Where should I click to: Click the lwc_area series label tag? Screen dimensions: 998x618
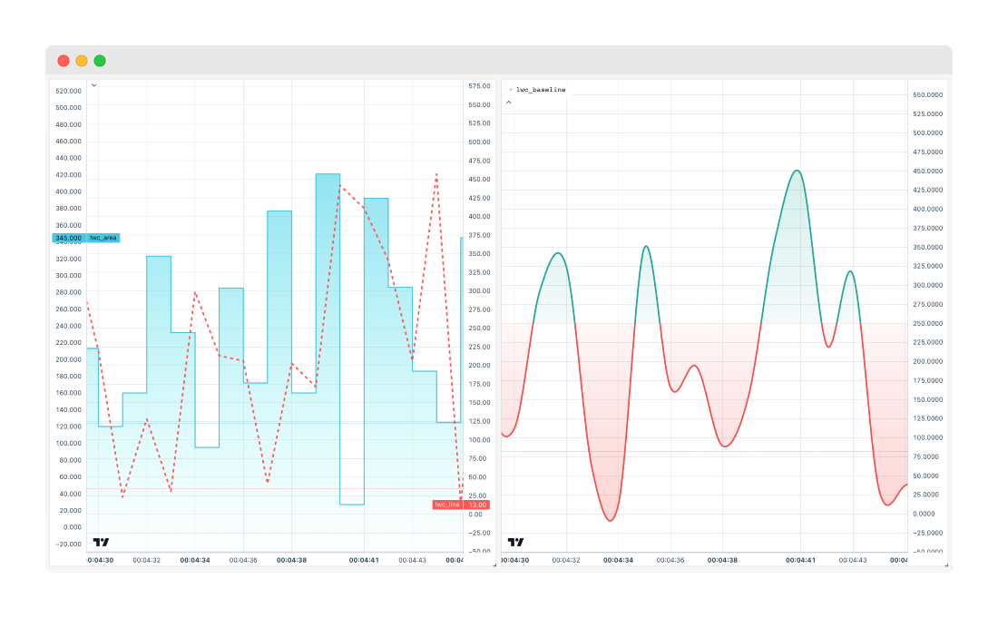click(103, 238)
